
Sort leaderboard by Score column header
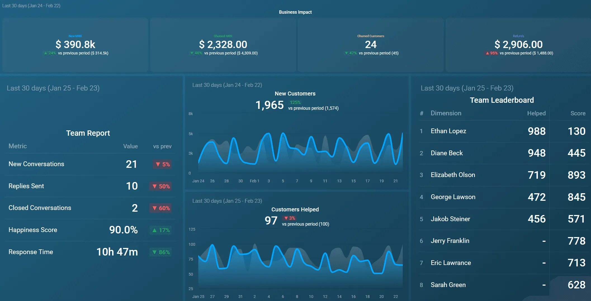point(578,113)
